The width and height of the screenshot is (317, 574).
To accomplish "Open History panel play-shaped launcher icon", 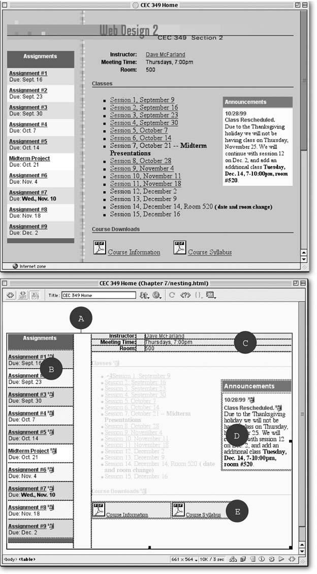I will [x=281, y=559].
